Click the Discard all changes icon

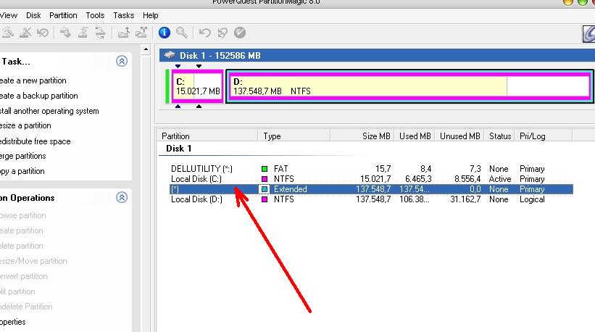(x=222, y=33)
